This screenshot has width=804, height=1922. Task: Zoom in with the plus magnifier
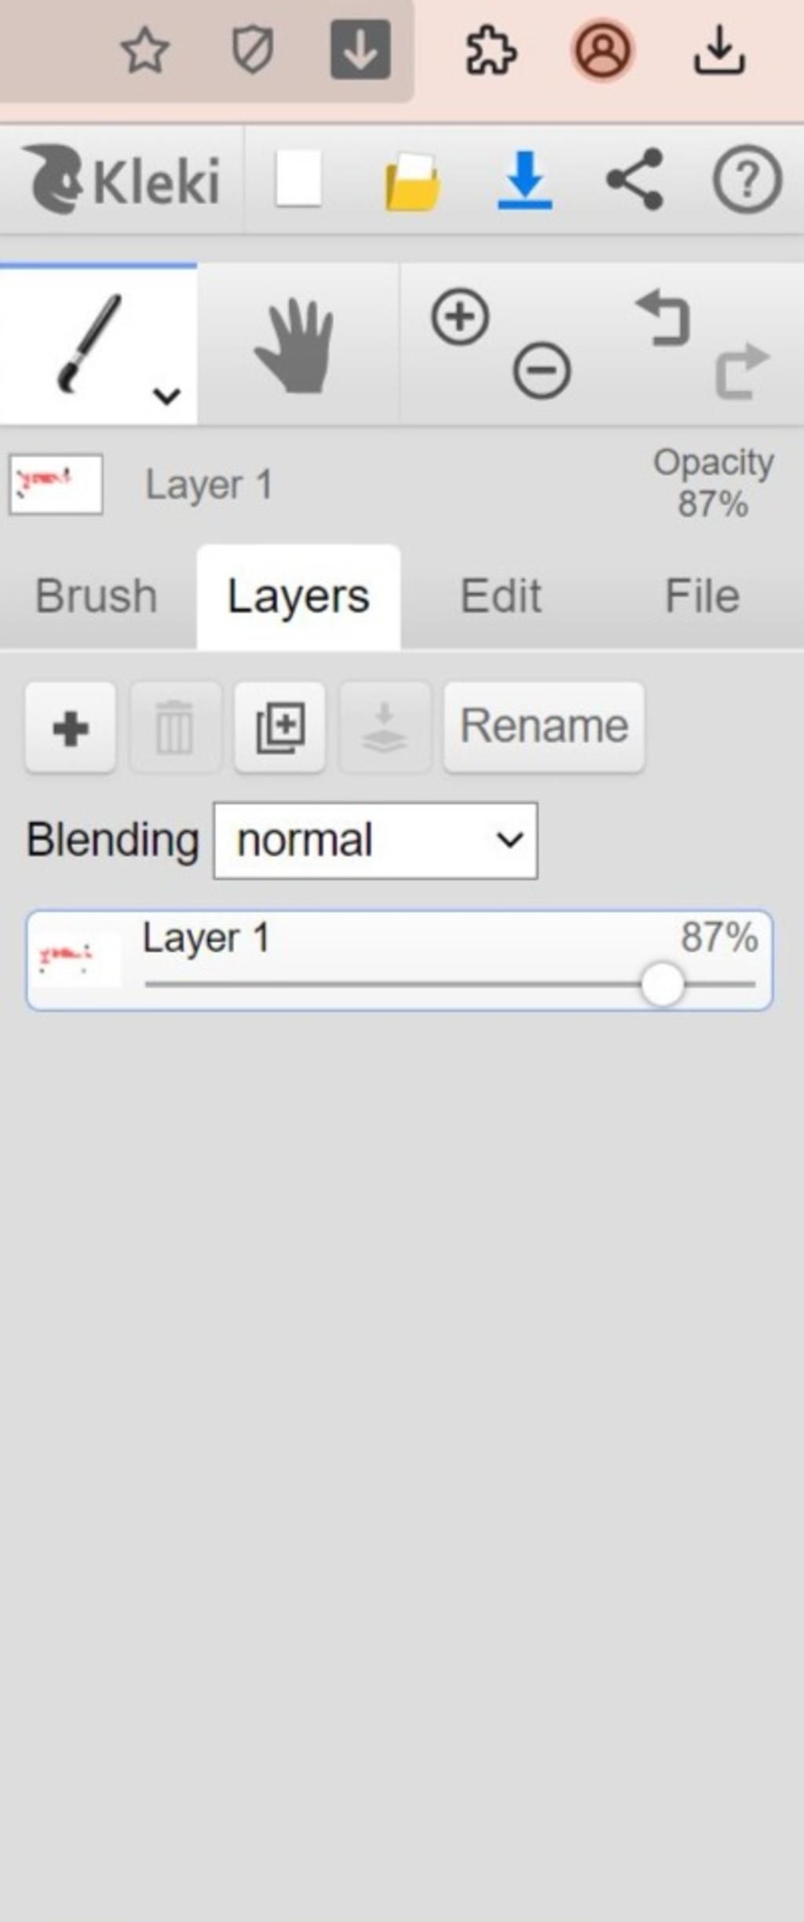460,317
